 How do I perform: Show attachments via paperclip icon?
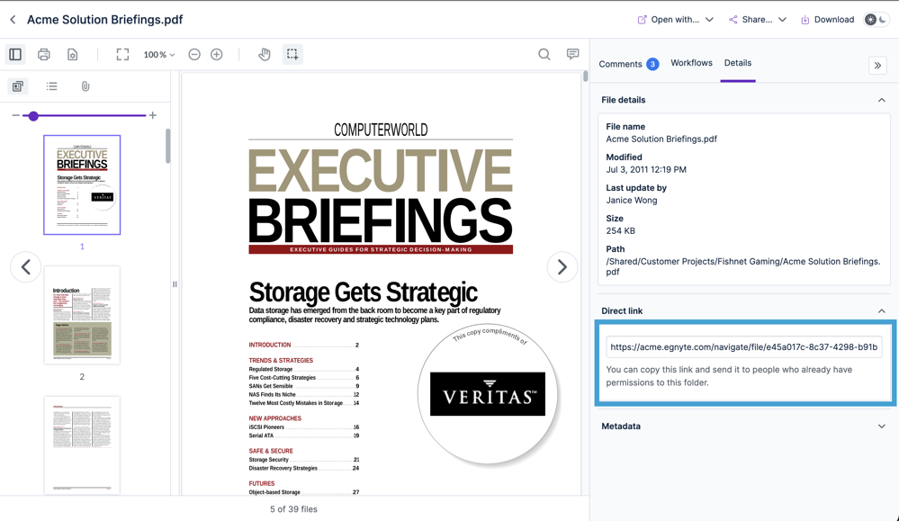tap(85, 86)
